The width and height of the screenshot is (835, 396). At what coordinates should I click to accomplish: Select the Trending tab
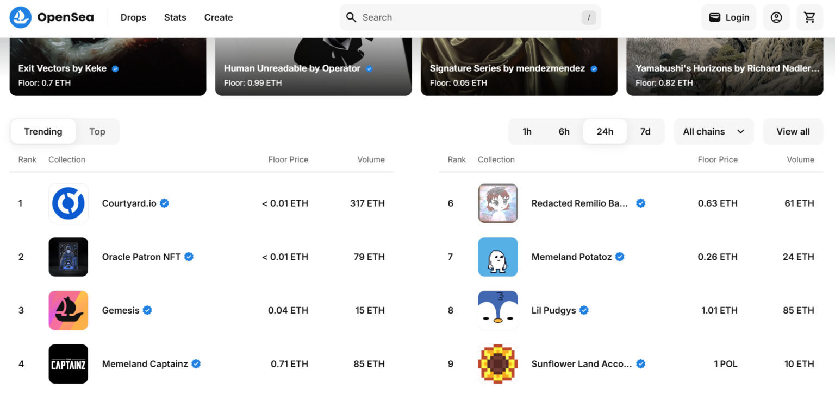42,131
